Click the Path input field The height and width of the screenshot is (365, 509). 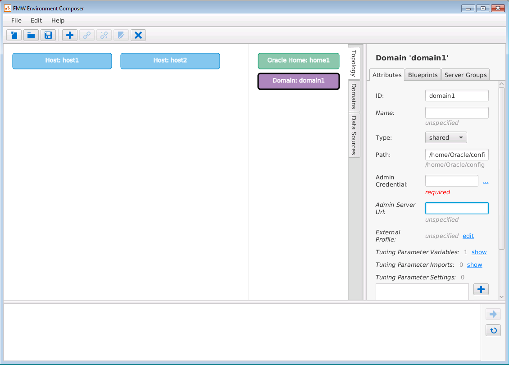click(457, 155)
